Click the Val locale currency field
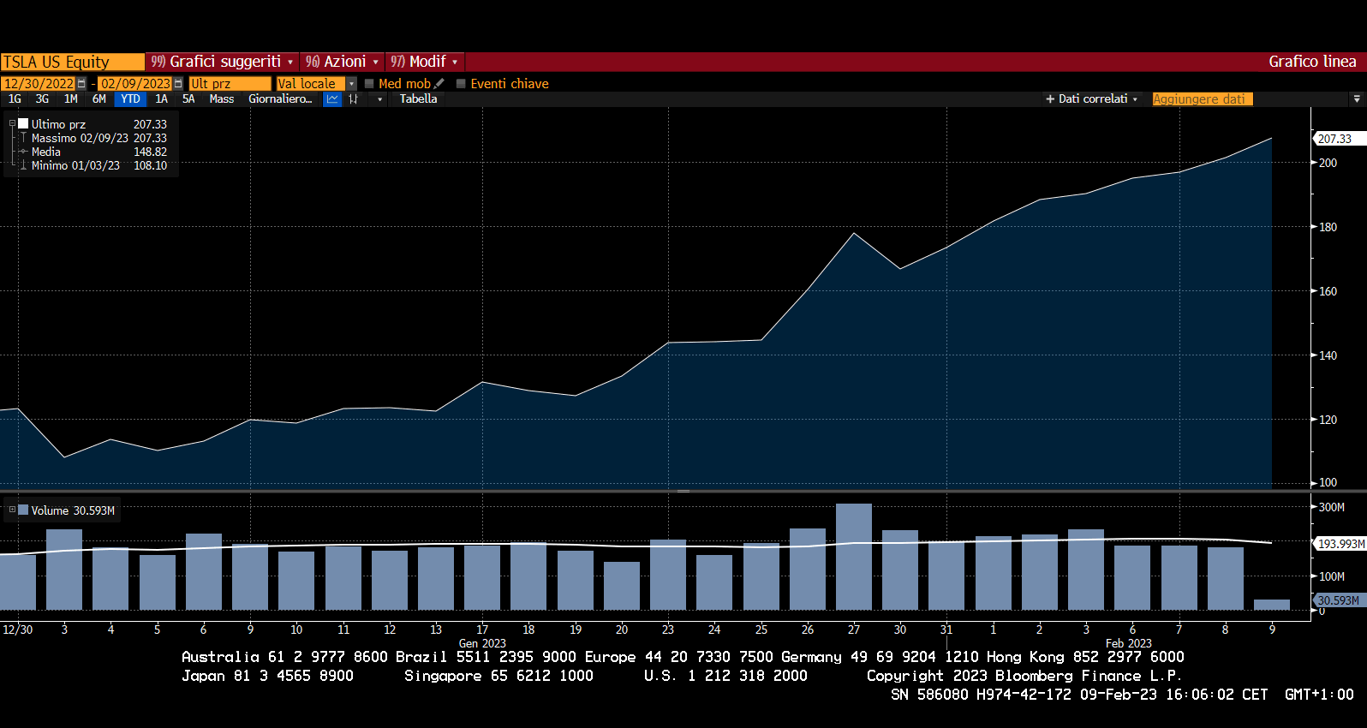This screenshot has width=1367, height=728. point(311,84)
